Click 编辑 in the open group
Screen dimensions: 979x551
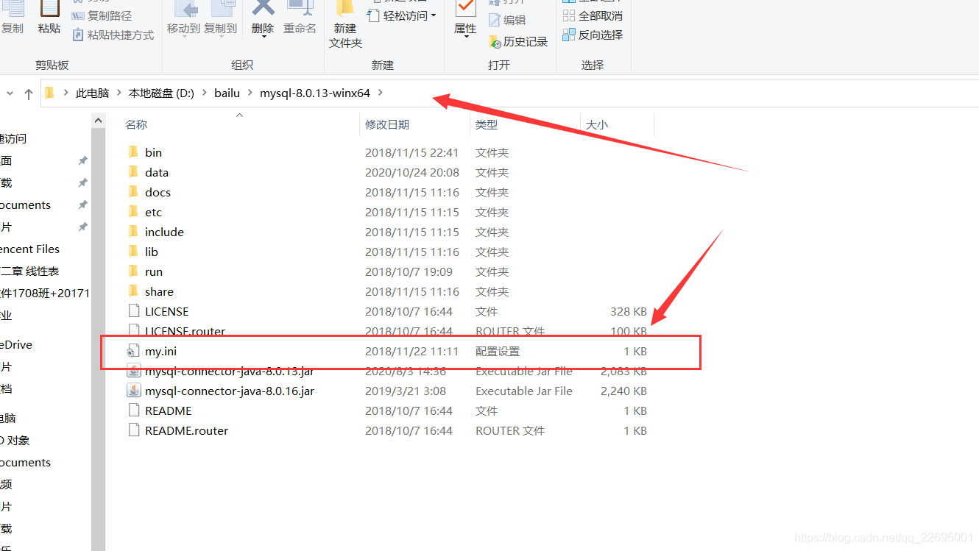(x=507, y=20)
